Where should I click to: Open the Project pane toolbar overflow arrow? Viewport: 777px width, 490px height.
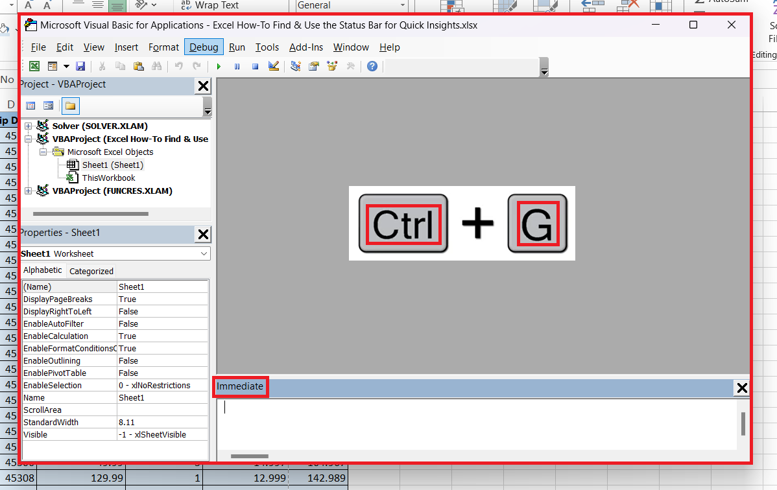click(x=208, y=107)
